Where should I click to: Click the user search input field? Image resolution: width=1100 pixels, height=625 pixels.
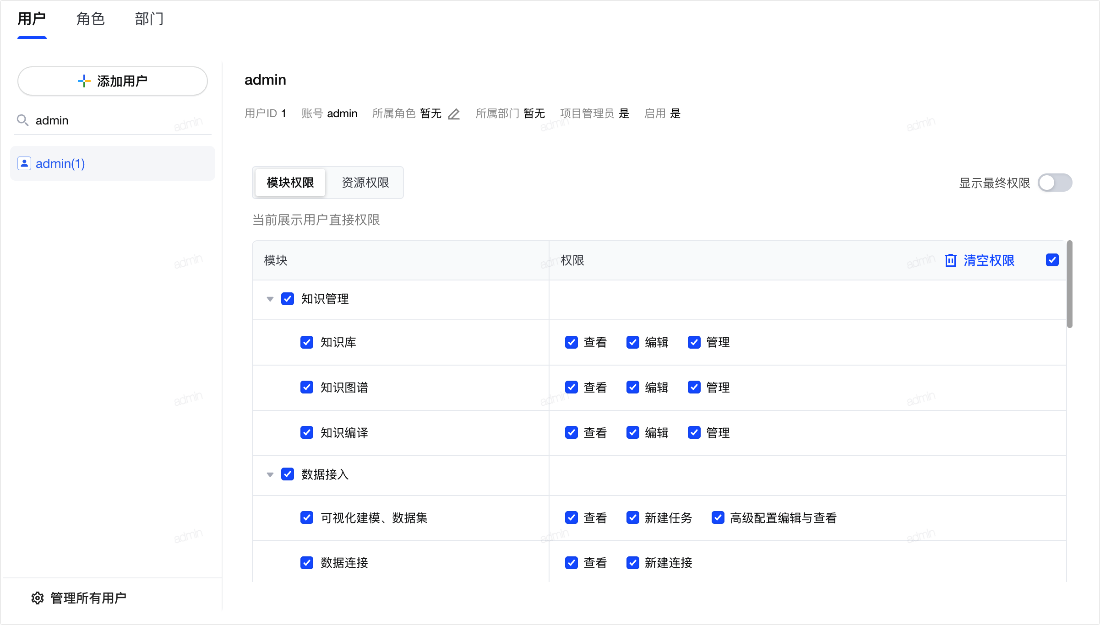coord(113,120)
